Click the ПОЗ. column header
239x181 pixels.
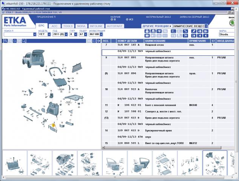point(106,41)
